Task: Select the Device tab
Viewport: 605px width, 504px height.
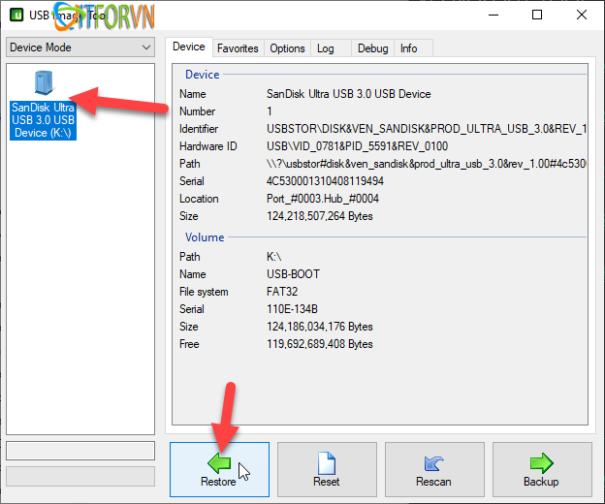Action: pos(189,47)
